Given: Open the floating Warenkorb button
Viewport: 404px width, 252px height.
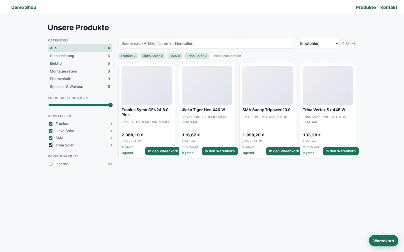Looking at the screenshot, I should coord(384,241).
